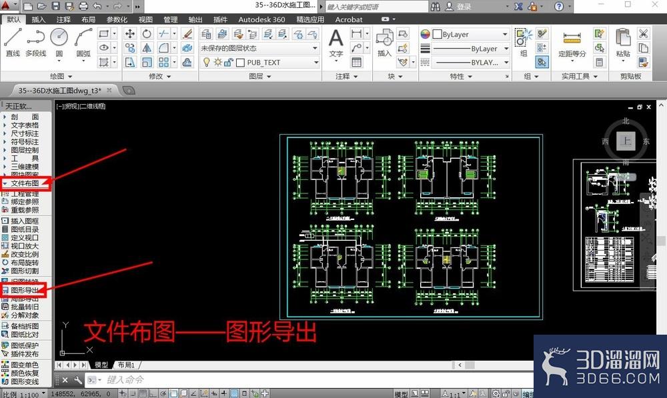
Task: Toggle the layer lock padlock icon
Action: (x=228, y=63)
